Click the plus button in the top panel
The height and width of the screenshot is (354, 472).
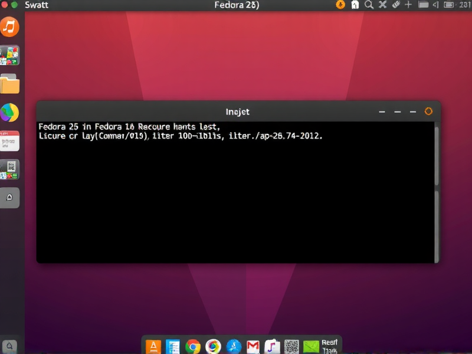[x=409, y=6]
